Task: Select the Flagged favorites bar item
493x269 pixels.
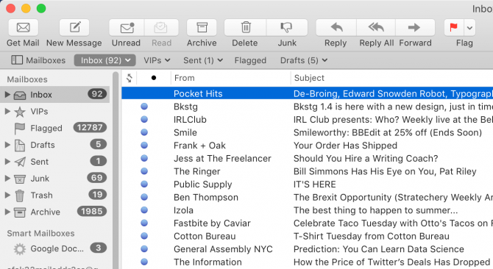Action: [x=250, y=60]
